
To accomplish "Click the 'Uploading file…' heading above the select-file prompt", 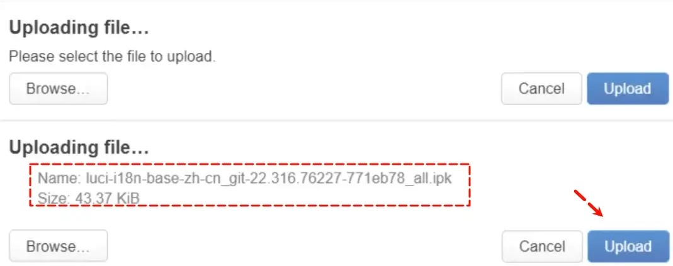I will 79,28.
